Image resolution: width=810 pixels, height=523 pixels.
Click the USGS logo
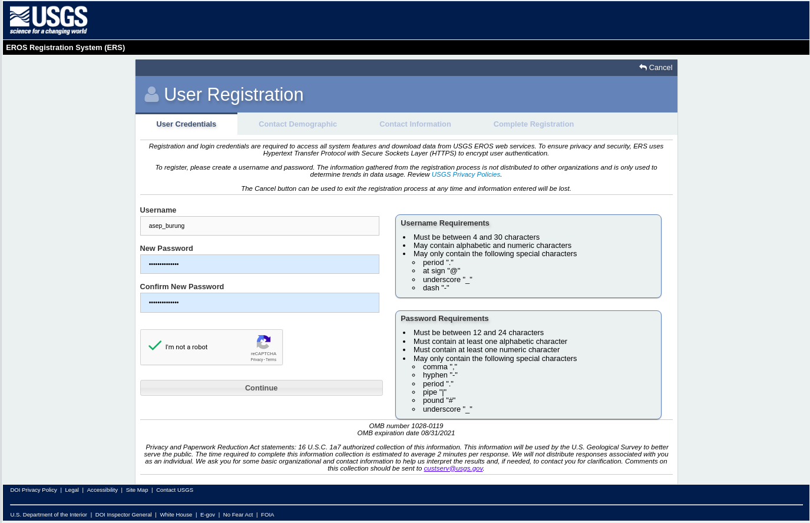(x=48, y=21)
